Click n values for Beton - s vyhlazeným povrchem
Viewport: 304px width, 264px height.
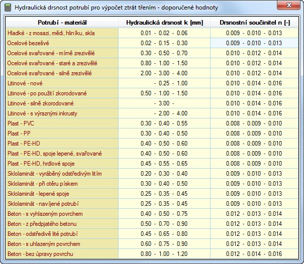pos(254,214)
